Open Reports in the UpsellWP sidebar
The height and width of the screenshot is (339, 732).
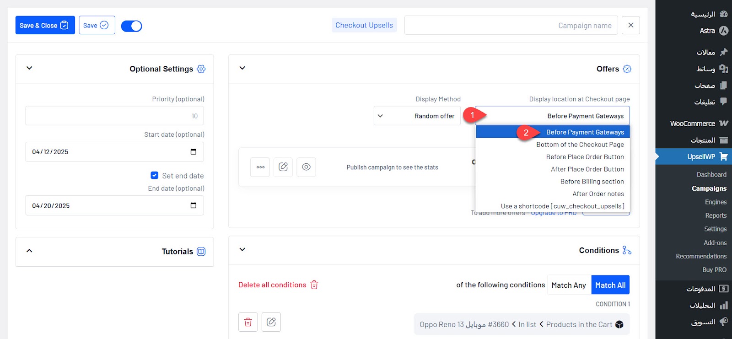[716, 215]
